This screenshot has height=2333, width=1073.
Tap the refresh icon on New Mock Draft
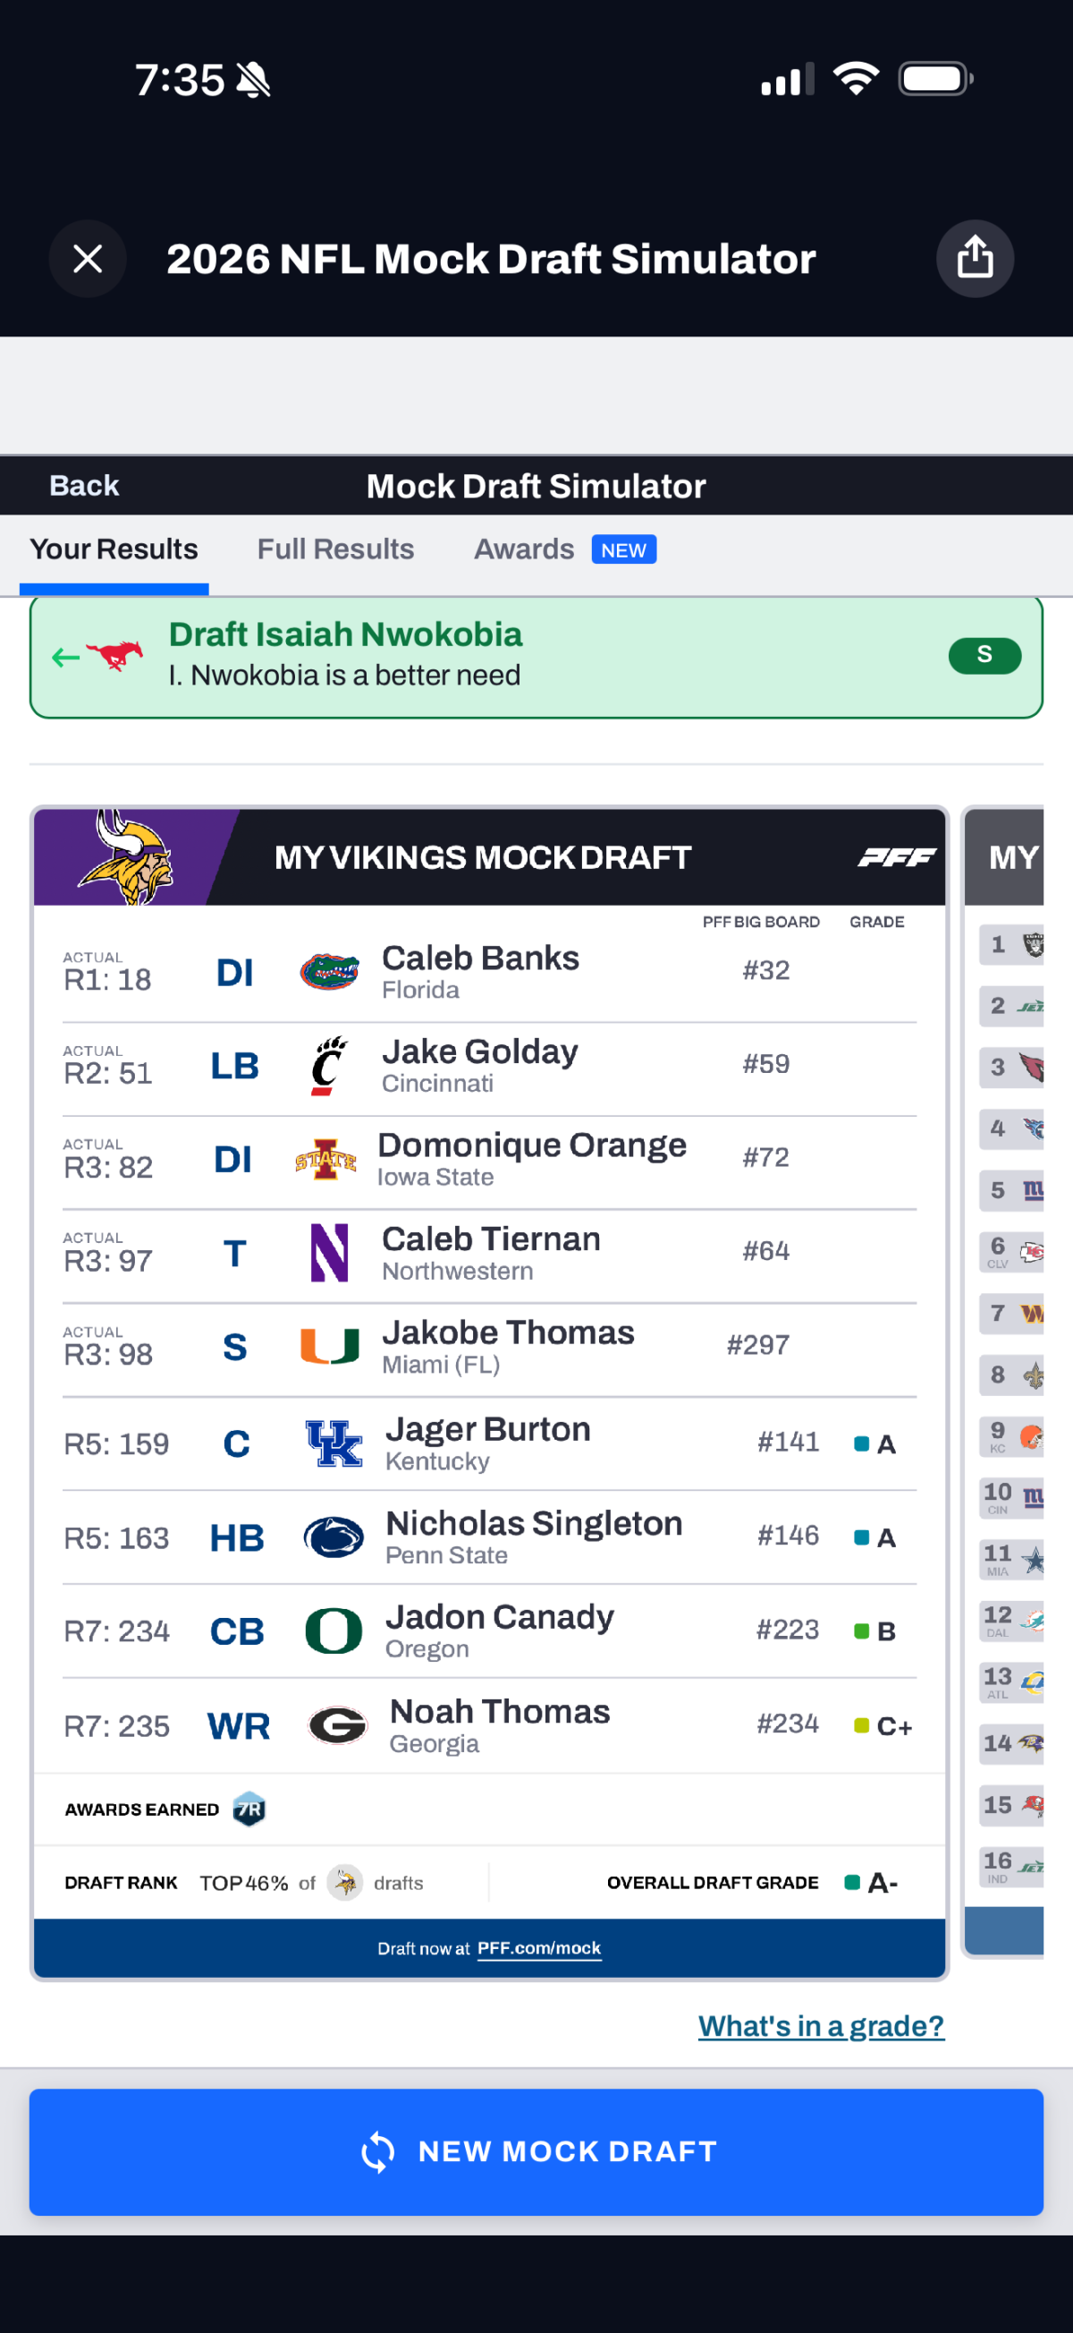(x=378, y=2152)
